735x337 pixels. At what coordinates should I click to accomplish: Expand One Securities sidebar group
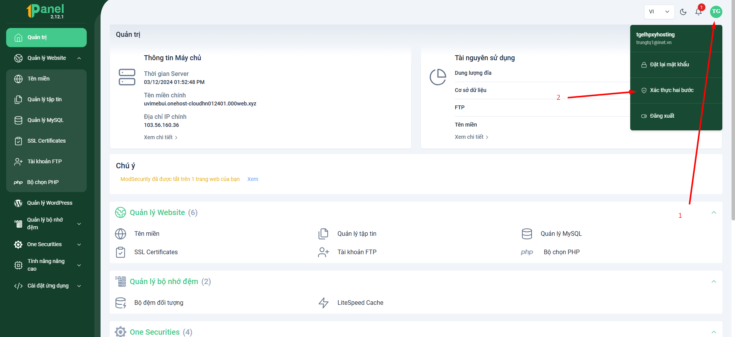click(46, 245)
